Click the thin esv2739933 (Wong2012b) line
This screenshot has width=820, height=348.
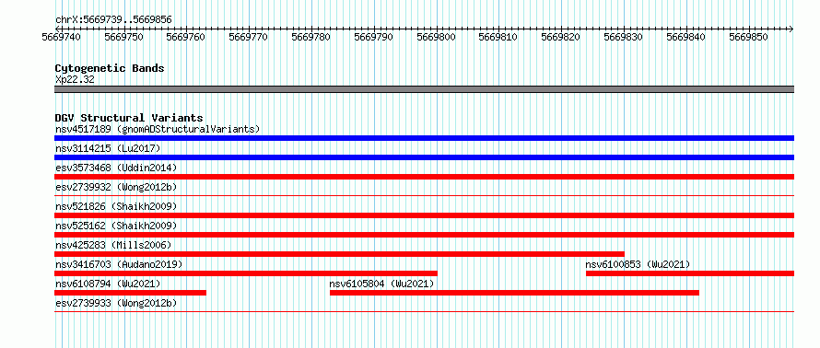coord(424,312)
